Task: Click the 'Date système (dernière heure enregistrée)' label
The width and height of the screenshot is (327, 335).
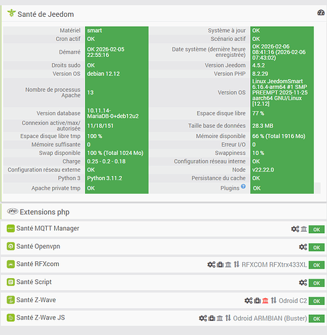Action: 209,52
